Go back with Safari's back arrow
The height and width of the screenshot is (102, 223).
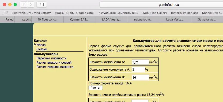(x=24, y=5)
